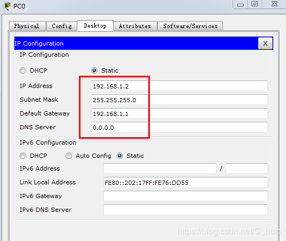Minimize the PC0 window

coord(240,4)
